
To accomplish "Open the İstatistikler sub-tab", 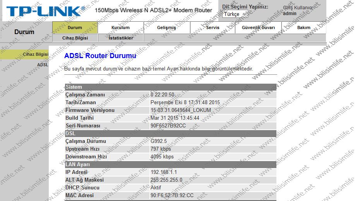I will click(121, 38).
